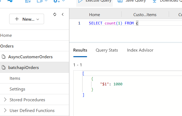Select the Orders database
This screenshot has width=182, height=116.
pyautogui.click(x=34, y=46)
